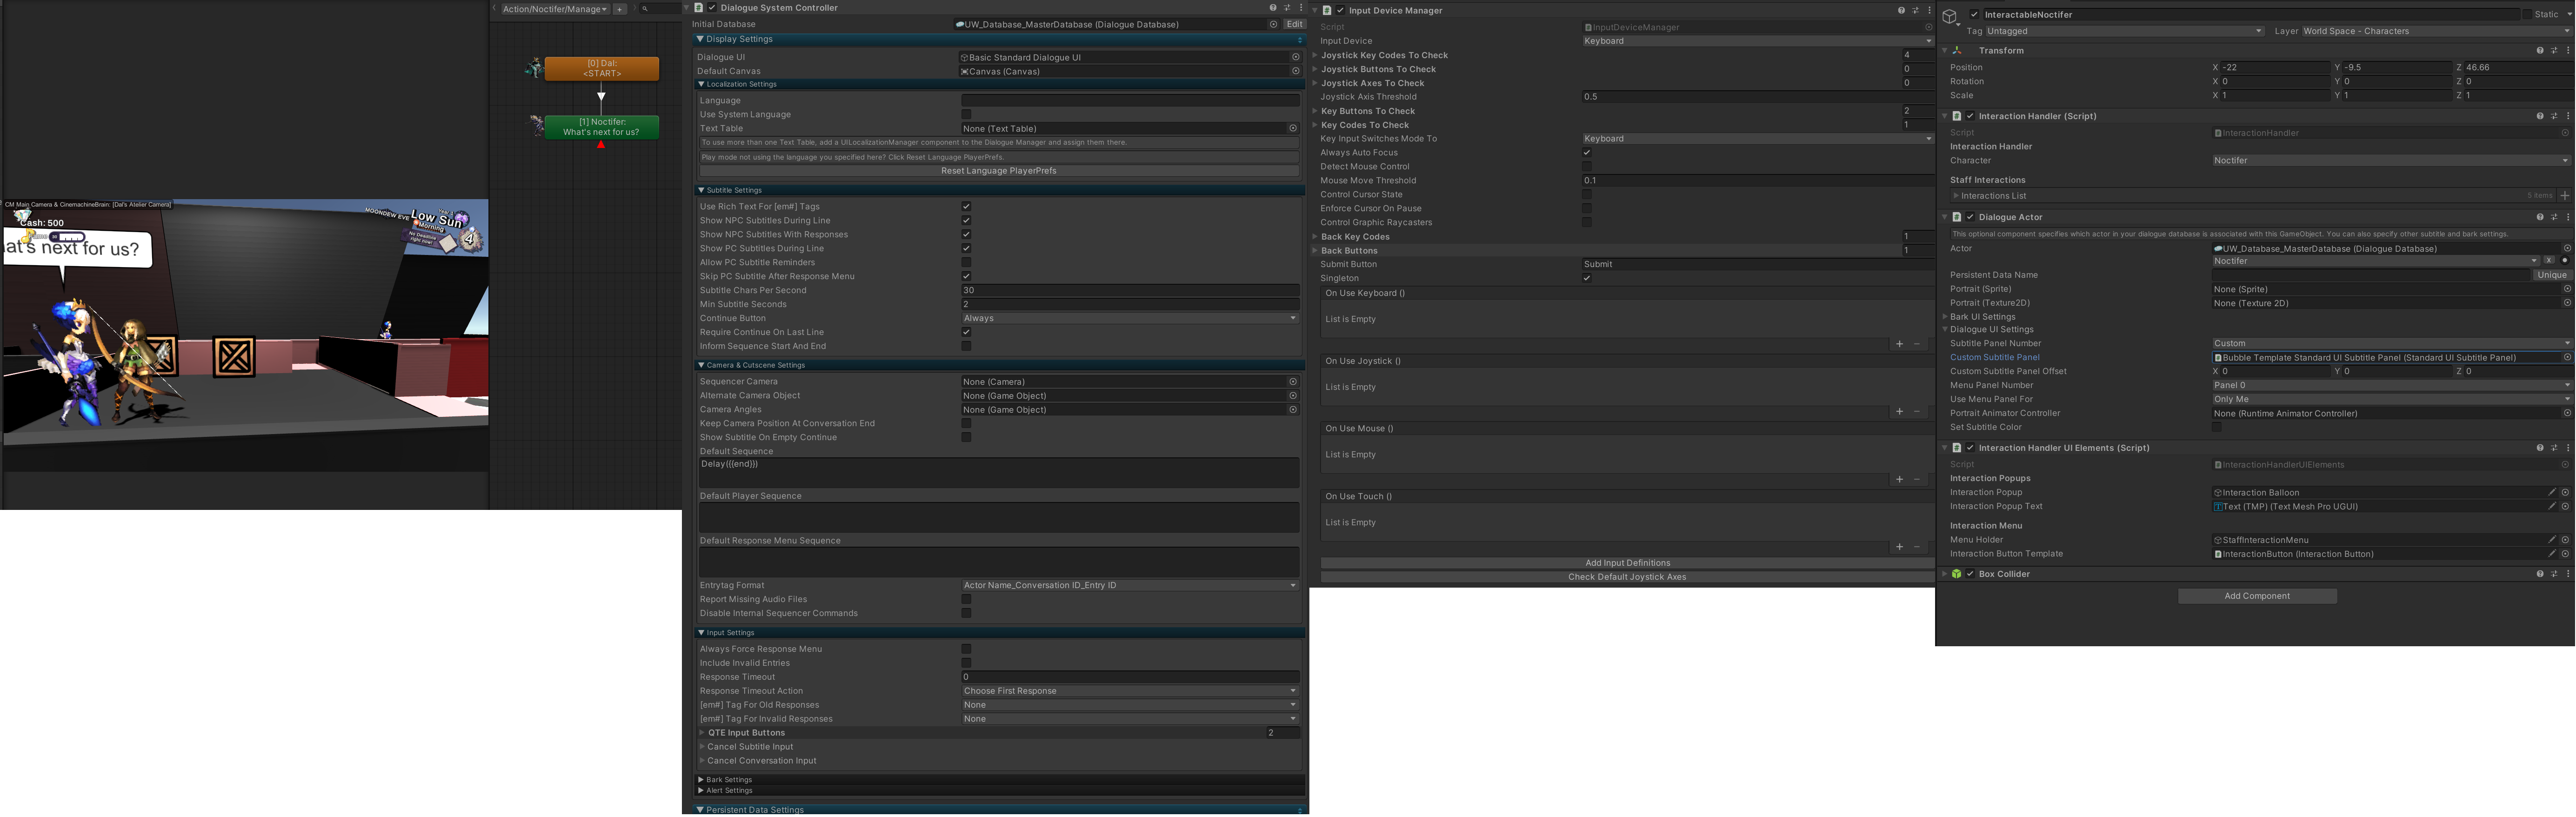Open Transform component context menu
The image size is (2576, 817).
[x=2567, y=50]
